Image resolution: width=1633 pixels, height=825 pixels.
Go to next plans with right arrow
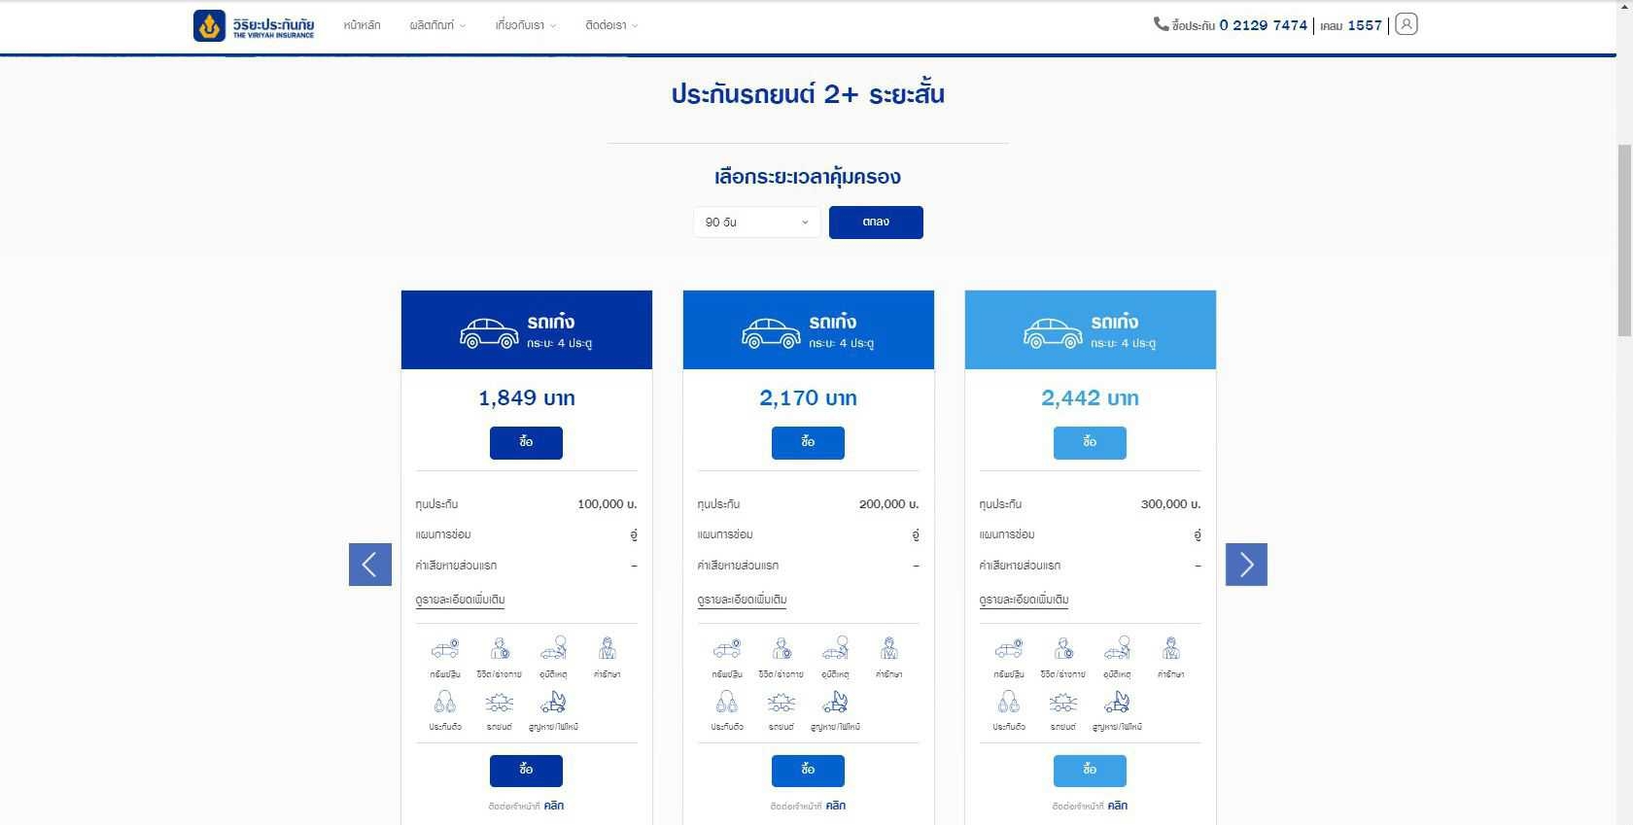tap(1246, 565)
